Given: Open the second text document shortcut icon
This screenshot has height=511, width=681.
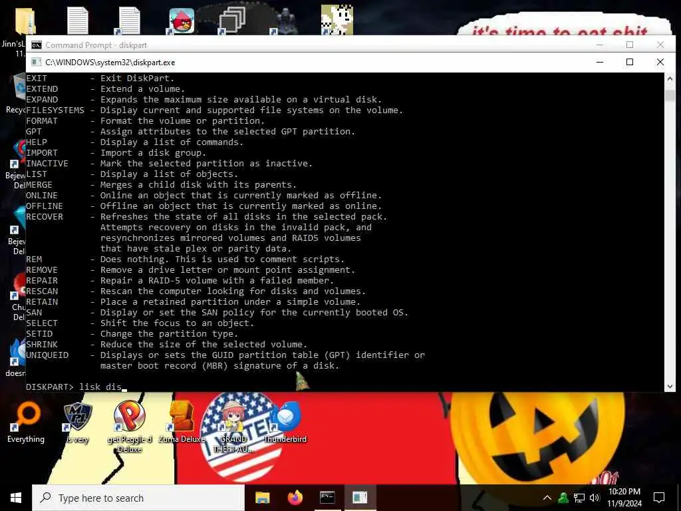Looking at the screenshot, I should 129,21.
